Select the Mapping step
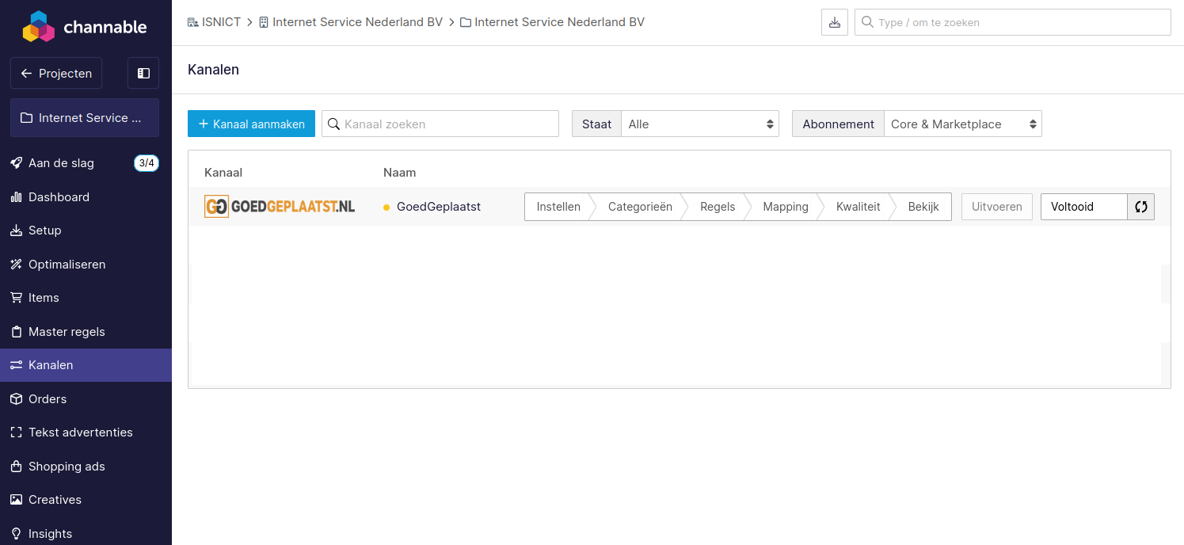 [785, 207]
